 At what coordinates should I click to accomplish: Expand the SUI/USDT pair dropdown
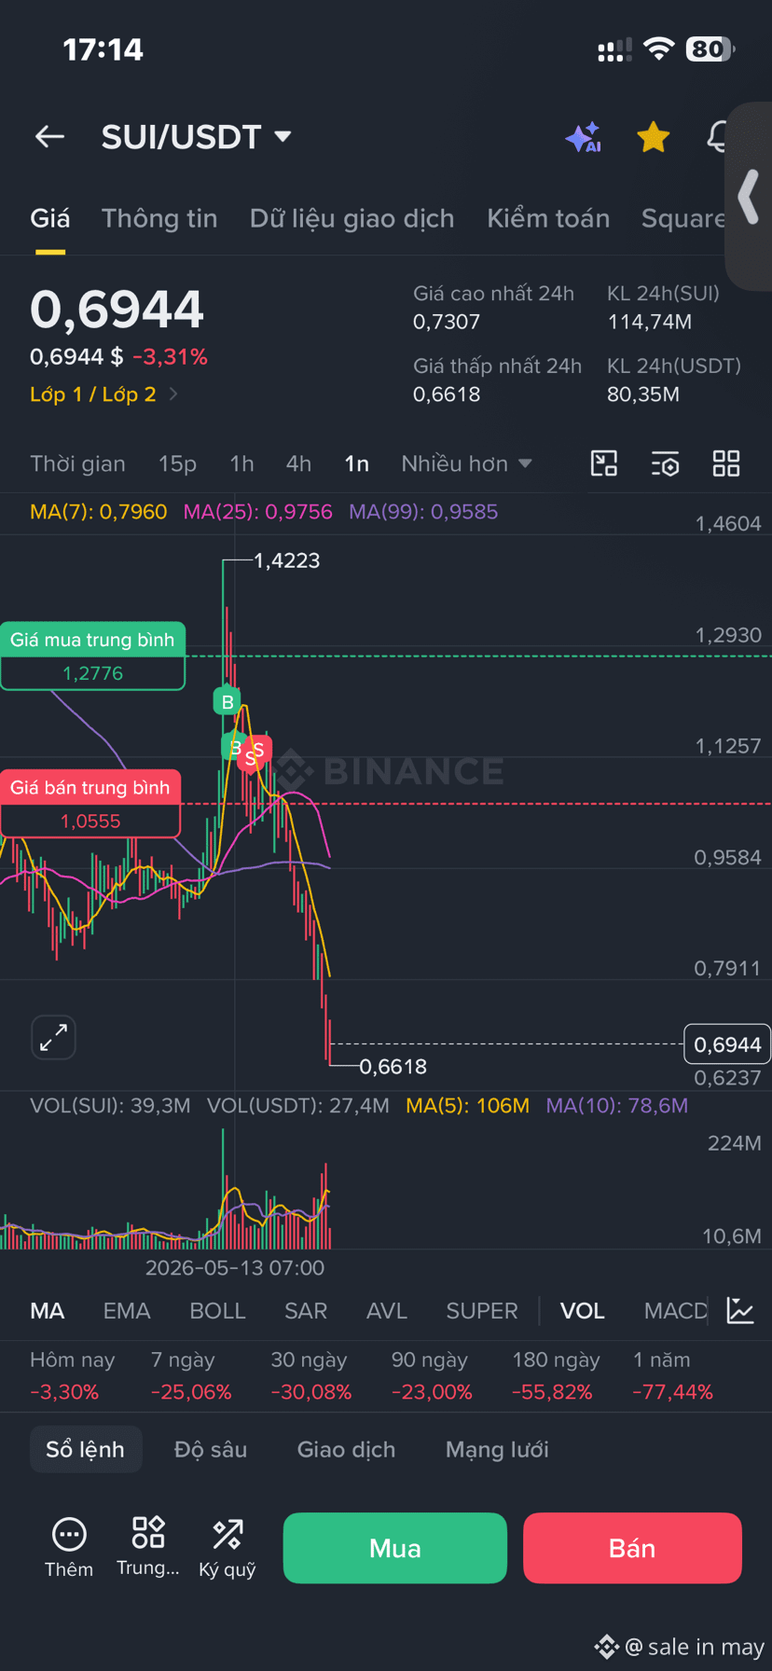283,137
